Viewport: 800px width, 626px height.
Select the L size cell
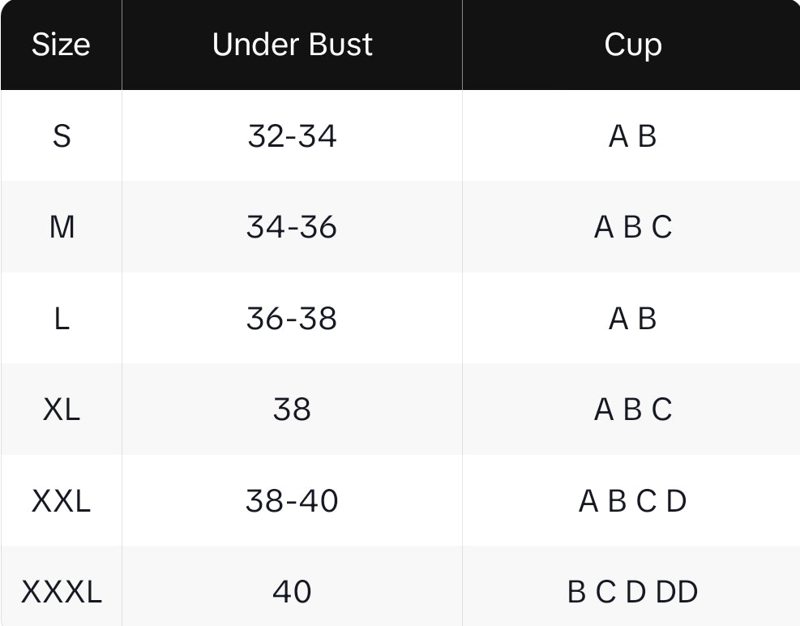[62, 319]
